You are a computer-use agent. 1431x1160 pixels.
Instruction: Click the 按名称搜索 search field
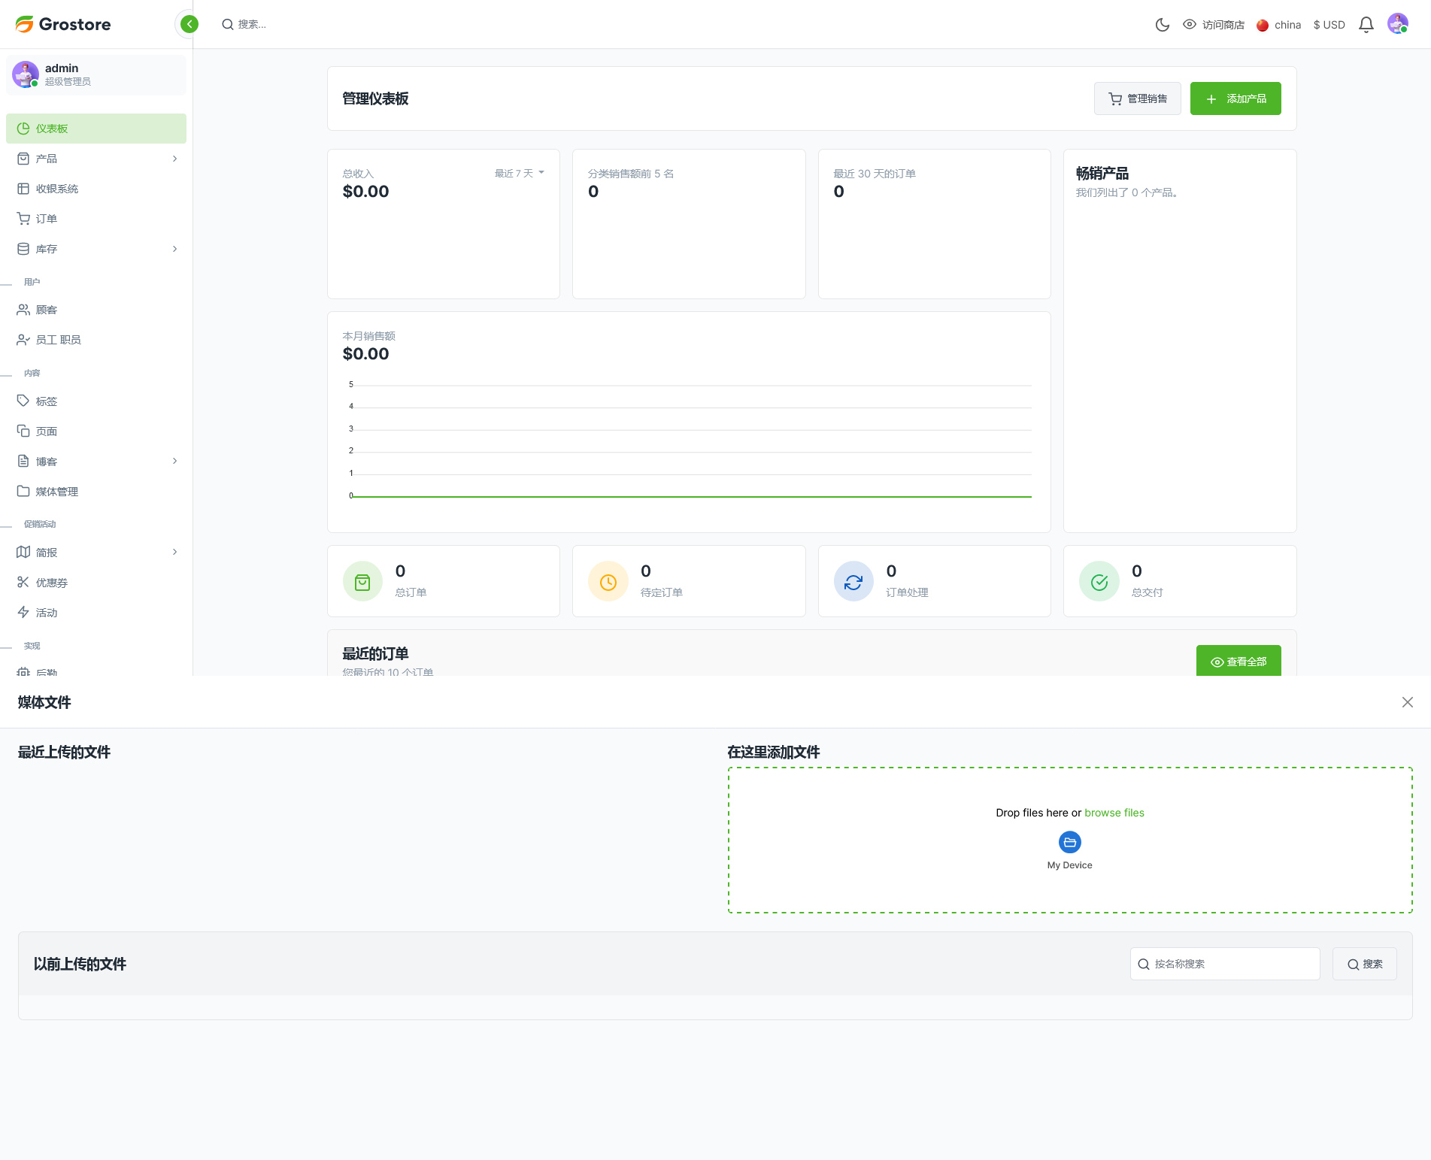pyautogui.click(x=1225, y=964)
